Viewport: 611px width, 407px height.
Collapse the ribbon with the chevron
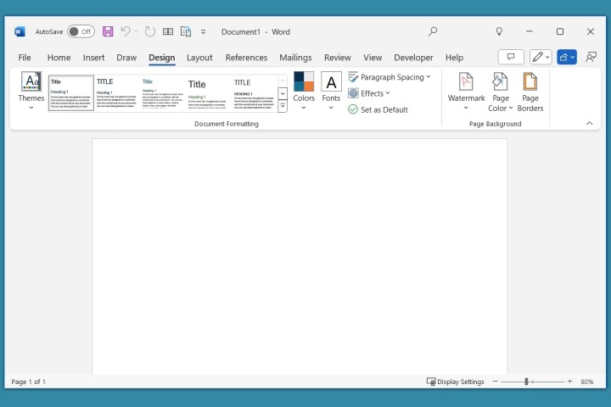pyautogui.click(x=590, y=123)
